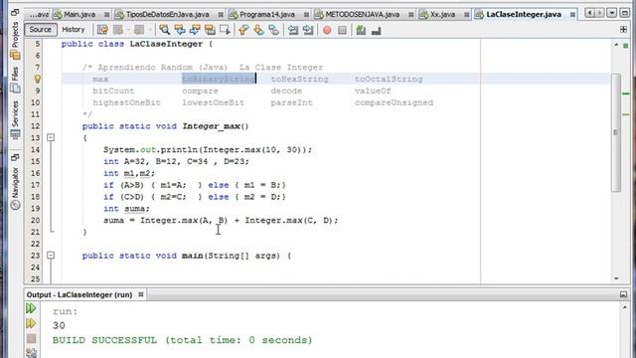Open Forward navigation history dropdown arrow

point(150,30)
